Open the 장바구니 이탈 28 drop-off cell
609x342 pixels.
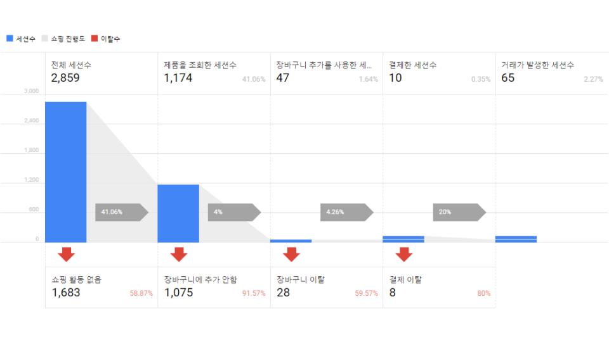click(x=327, y=288)
